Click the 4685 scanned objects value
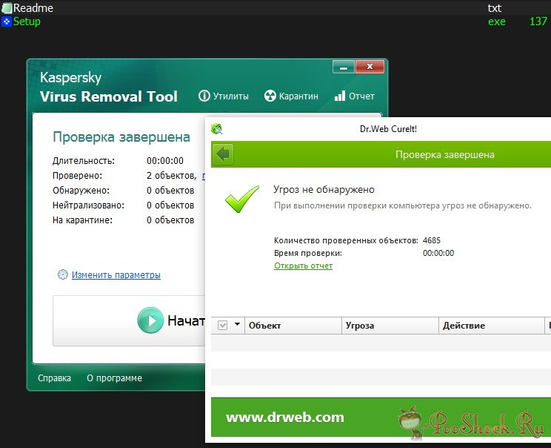Viewport: 551px width, 448px height. pyautogui.click(x=432, y=240)
